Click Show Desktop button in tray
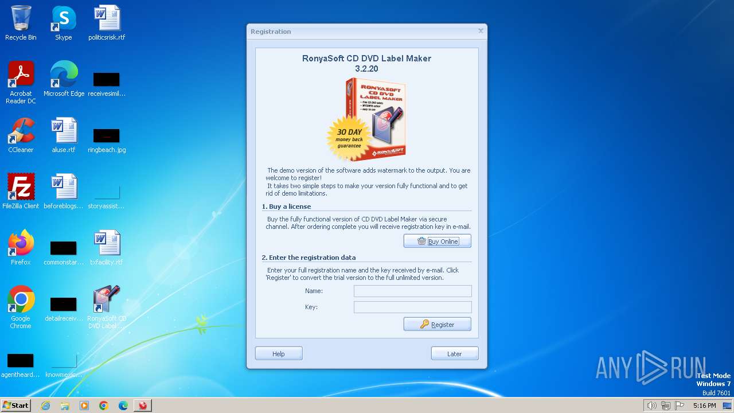Viewport: 734px width, 413px height. tap(727, 406)
